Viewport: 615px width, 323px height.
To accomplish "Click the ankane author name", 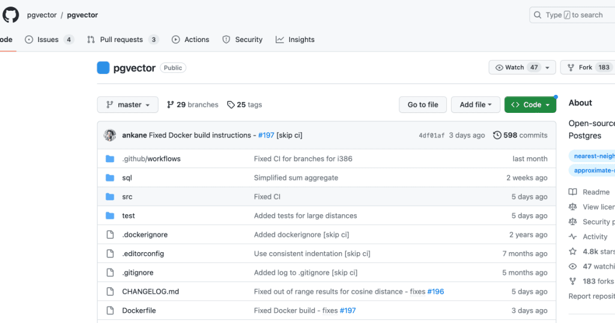I will pyautogui.click(x=135, y=135).
